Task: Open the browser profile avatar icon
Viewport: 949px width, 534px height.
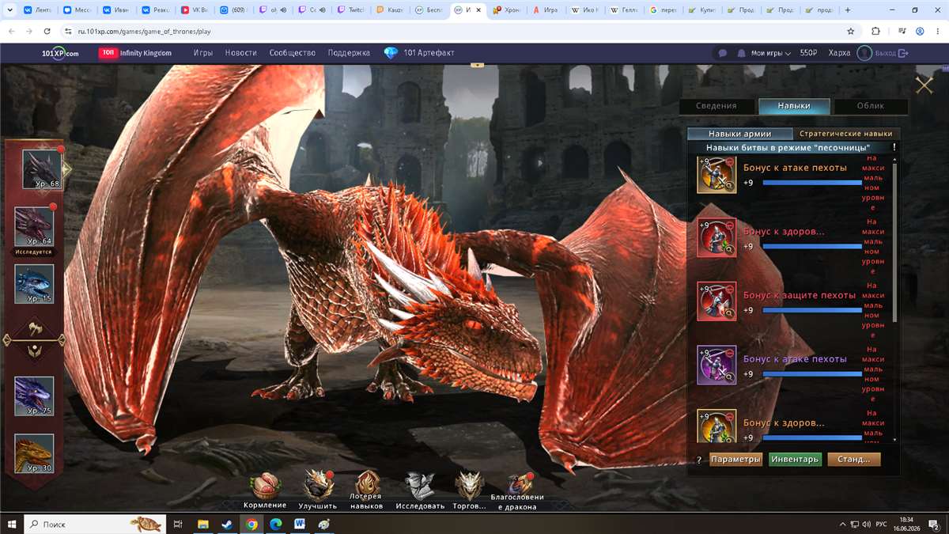Action: (x=920, y=31)
